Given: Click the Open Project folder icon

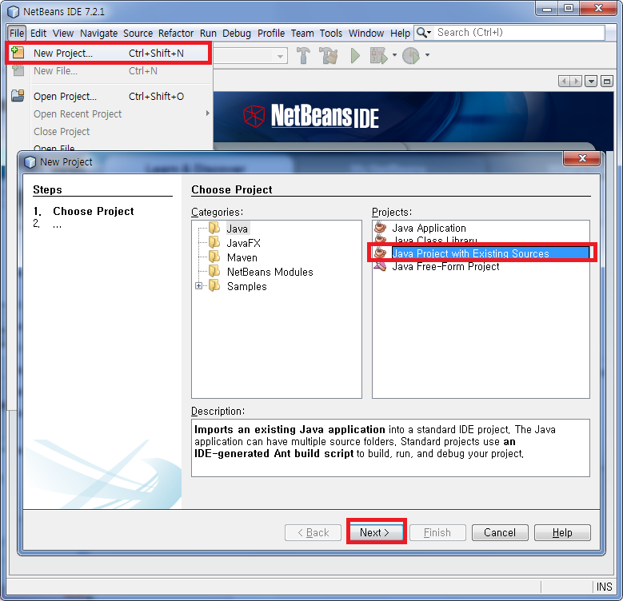Looking at the screenshot, I should [18, 96].
